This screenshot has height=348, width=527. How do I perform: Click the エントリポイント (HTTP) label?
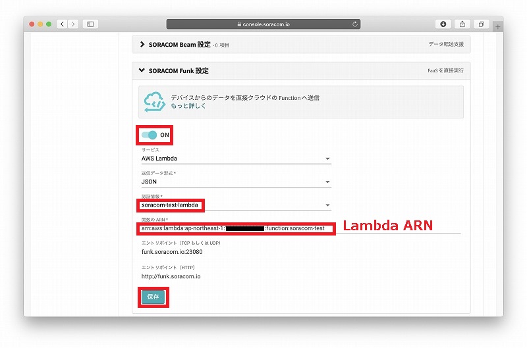168,268
